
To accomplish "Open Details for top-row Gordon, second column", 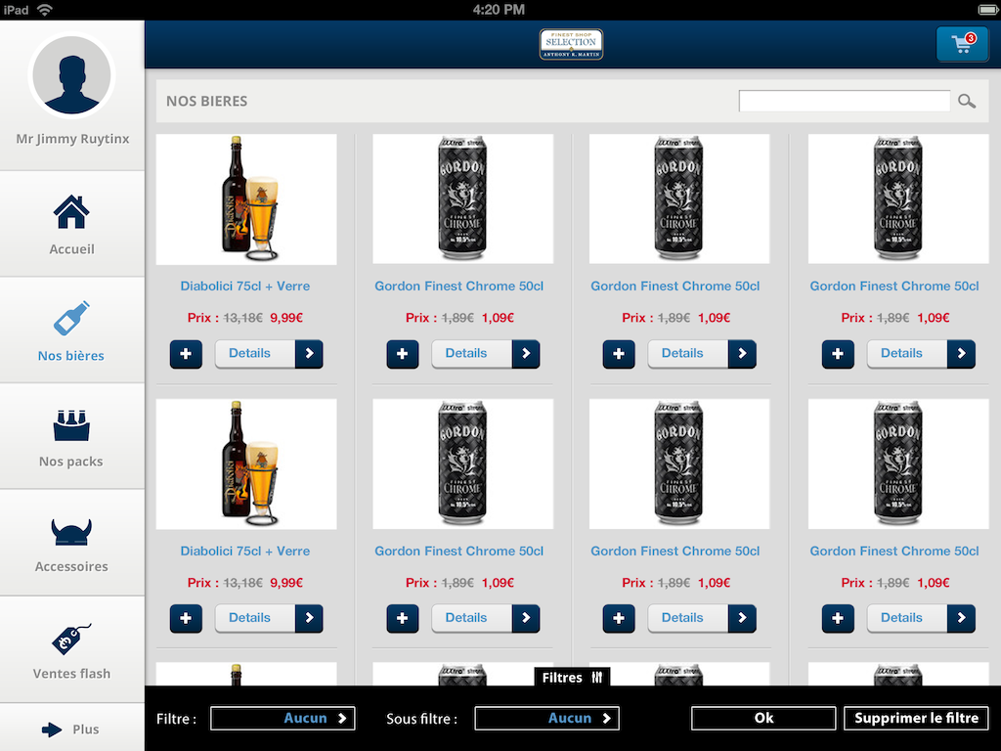I will click(485, 354).
